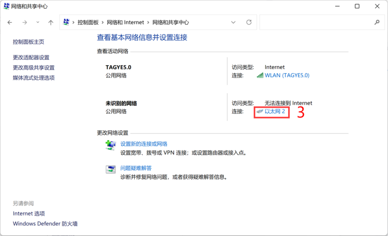Click inside the Control Panel search box
The image size is (388, 236).
point(315,23)
